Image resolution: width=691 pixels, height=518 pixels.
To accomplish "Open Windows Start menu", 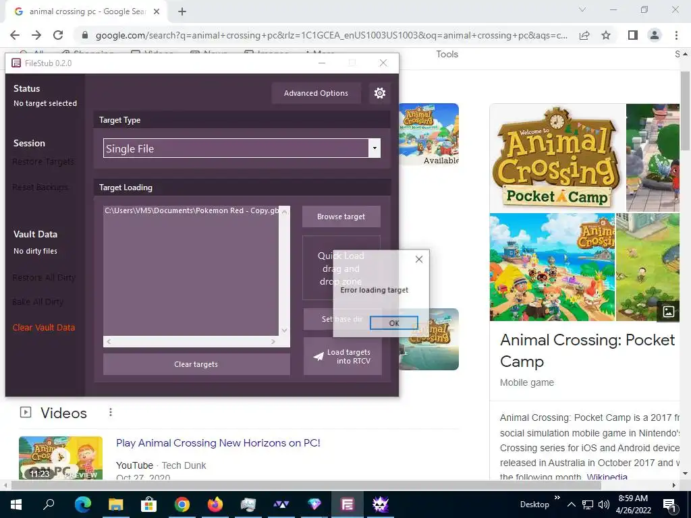I will (x=16, y=505).
